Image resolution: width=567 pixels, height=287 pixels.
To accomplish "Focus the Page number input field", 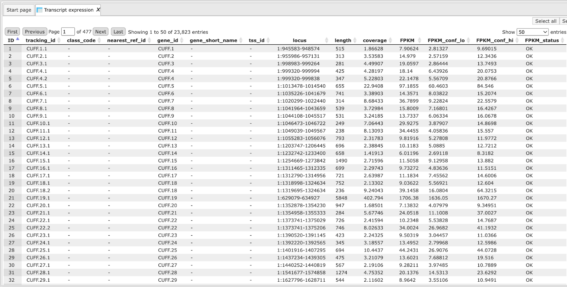I will [x=68, y=32].
